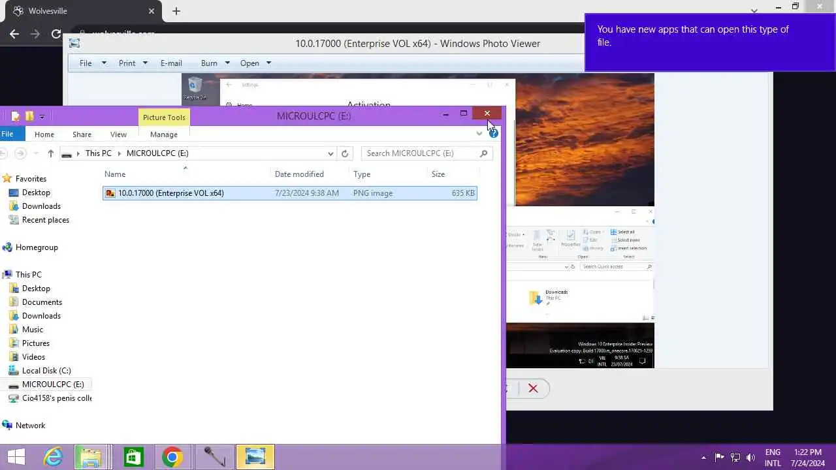Open network icon in system tray
The image size is (836, 470).
pyautogui.click(x=735, y=458)
